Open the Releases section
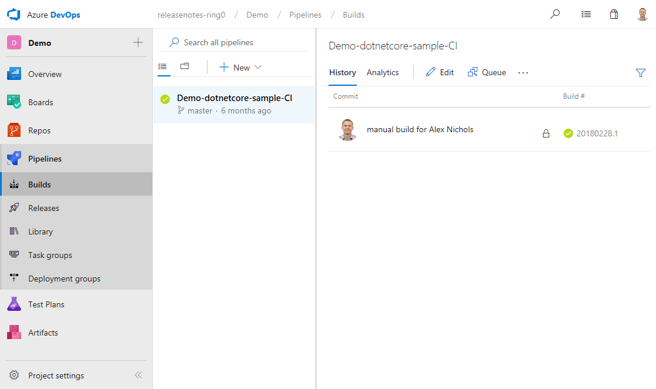 click(43, 207)
